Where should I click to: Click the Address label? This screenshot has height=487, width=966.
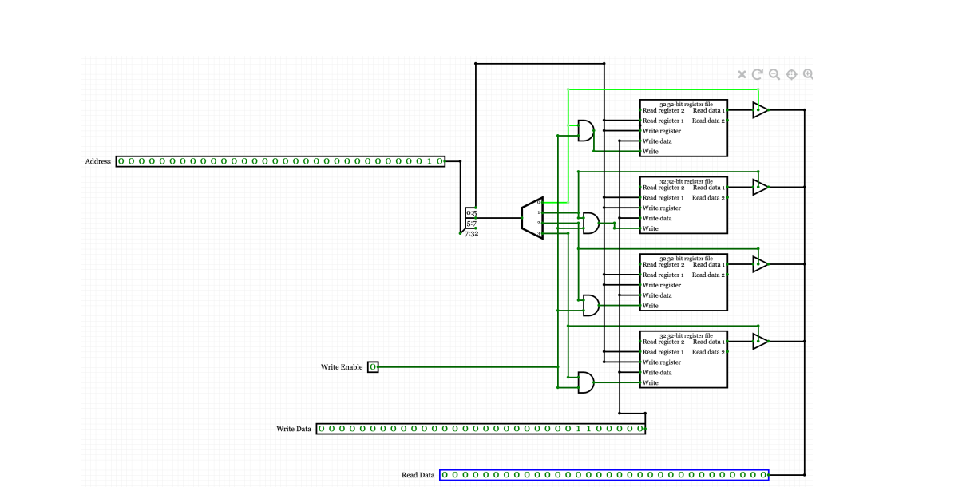[x=97, y=161]
